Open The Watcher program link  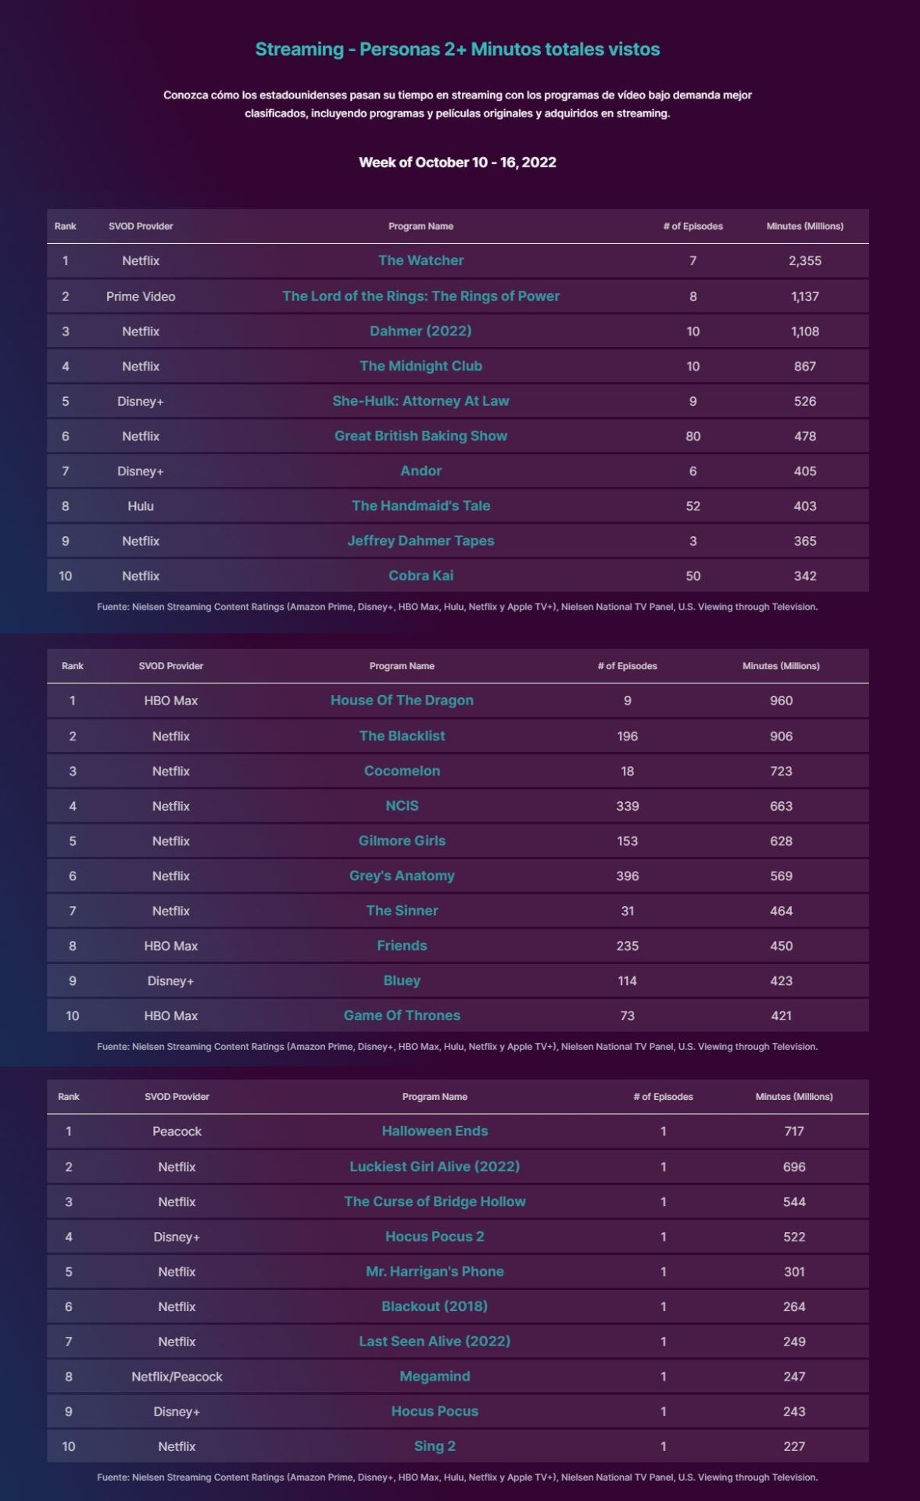[x=421, y=260]
